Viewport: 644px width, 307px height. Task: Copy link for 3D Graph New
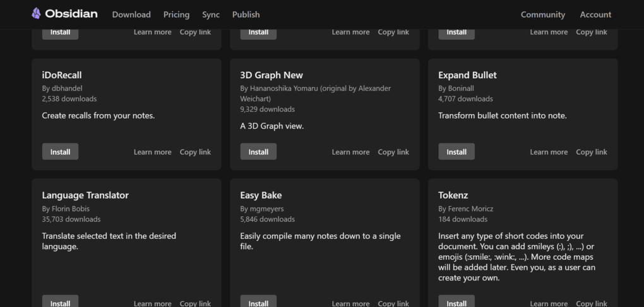click(x=393, y=152)
